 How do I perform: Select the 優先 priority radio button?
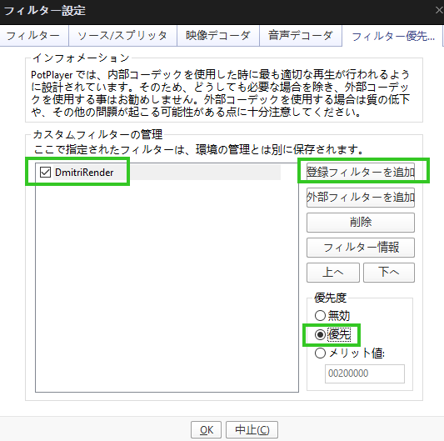tap(320, 335)
